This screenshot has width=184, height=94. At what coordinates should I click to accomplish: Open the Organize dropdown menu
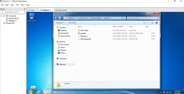[x=60, y=23]
